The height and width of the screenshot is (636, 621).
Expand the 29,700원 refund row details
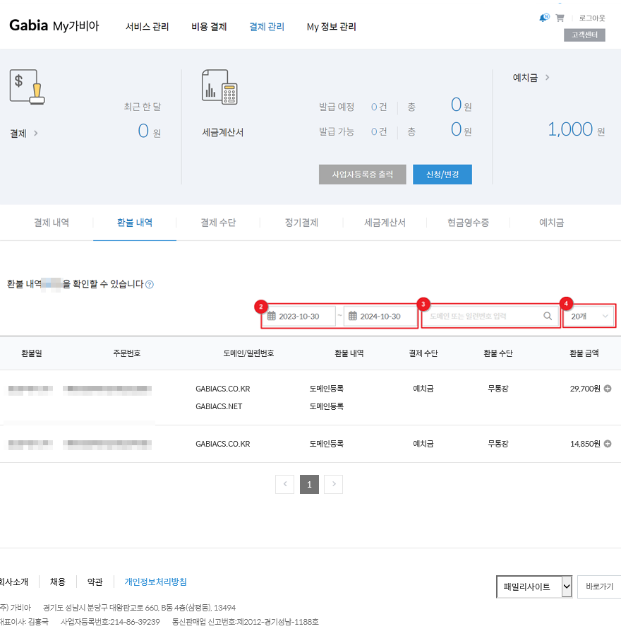[x=608, y=389]
